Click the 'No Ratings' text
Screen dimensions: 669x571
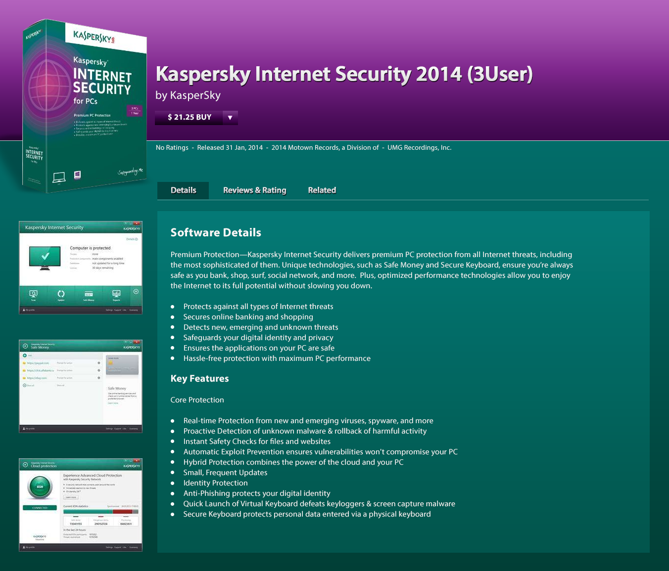click(172, 147)
